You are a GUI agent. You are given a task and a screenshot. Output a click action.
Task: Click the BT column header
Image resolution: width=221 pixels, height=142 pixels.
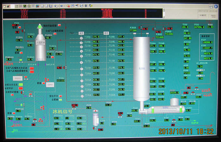(x=106, y=33)
